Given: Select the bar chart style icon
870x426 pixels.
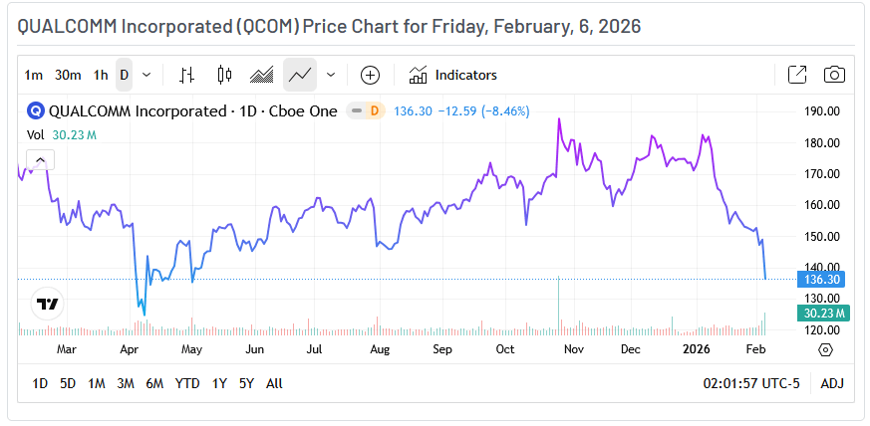Looking at the screenshot, I should pyautogui.click(x=186, y=75).
